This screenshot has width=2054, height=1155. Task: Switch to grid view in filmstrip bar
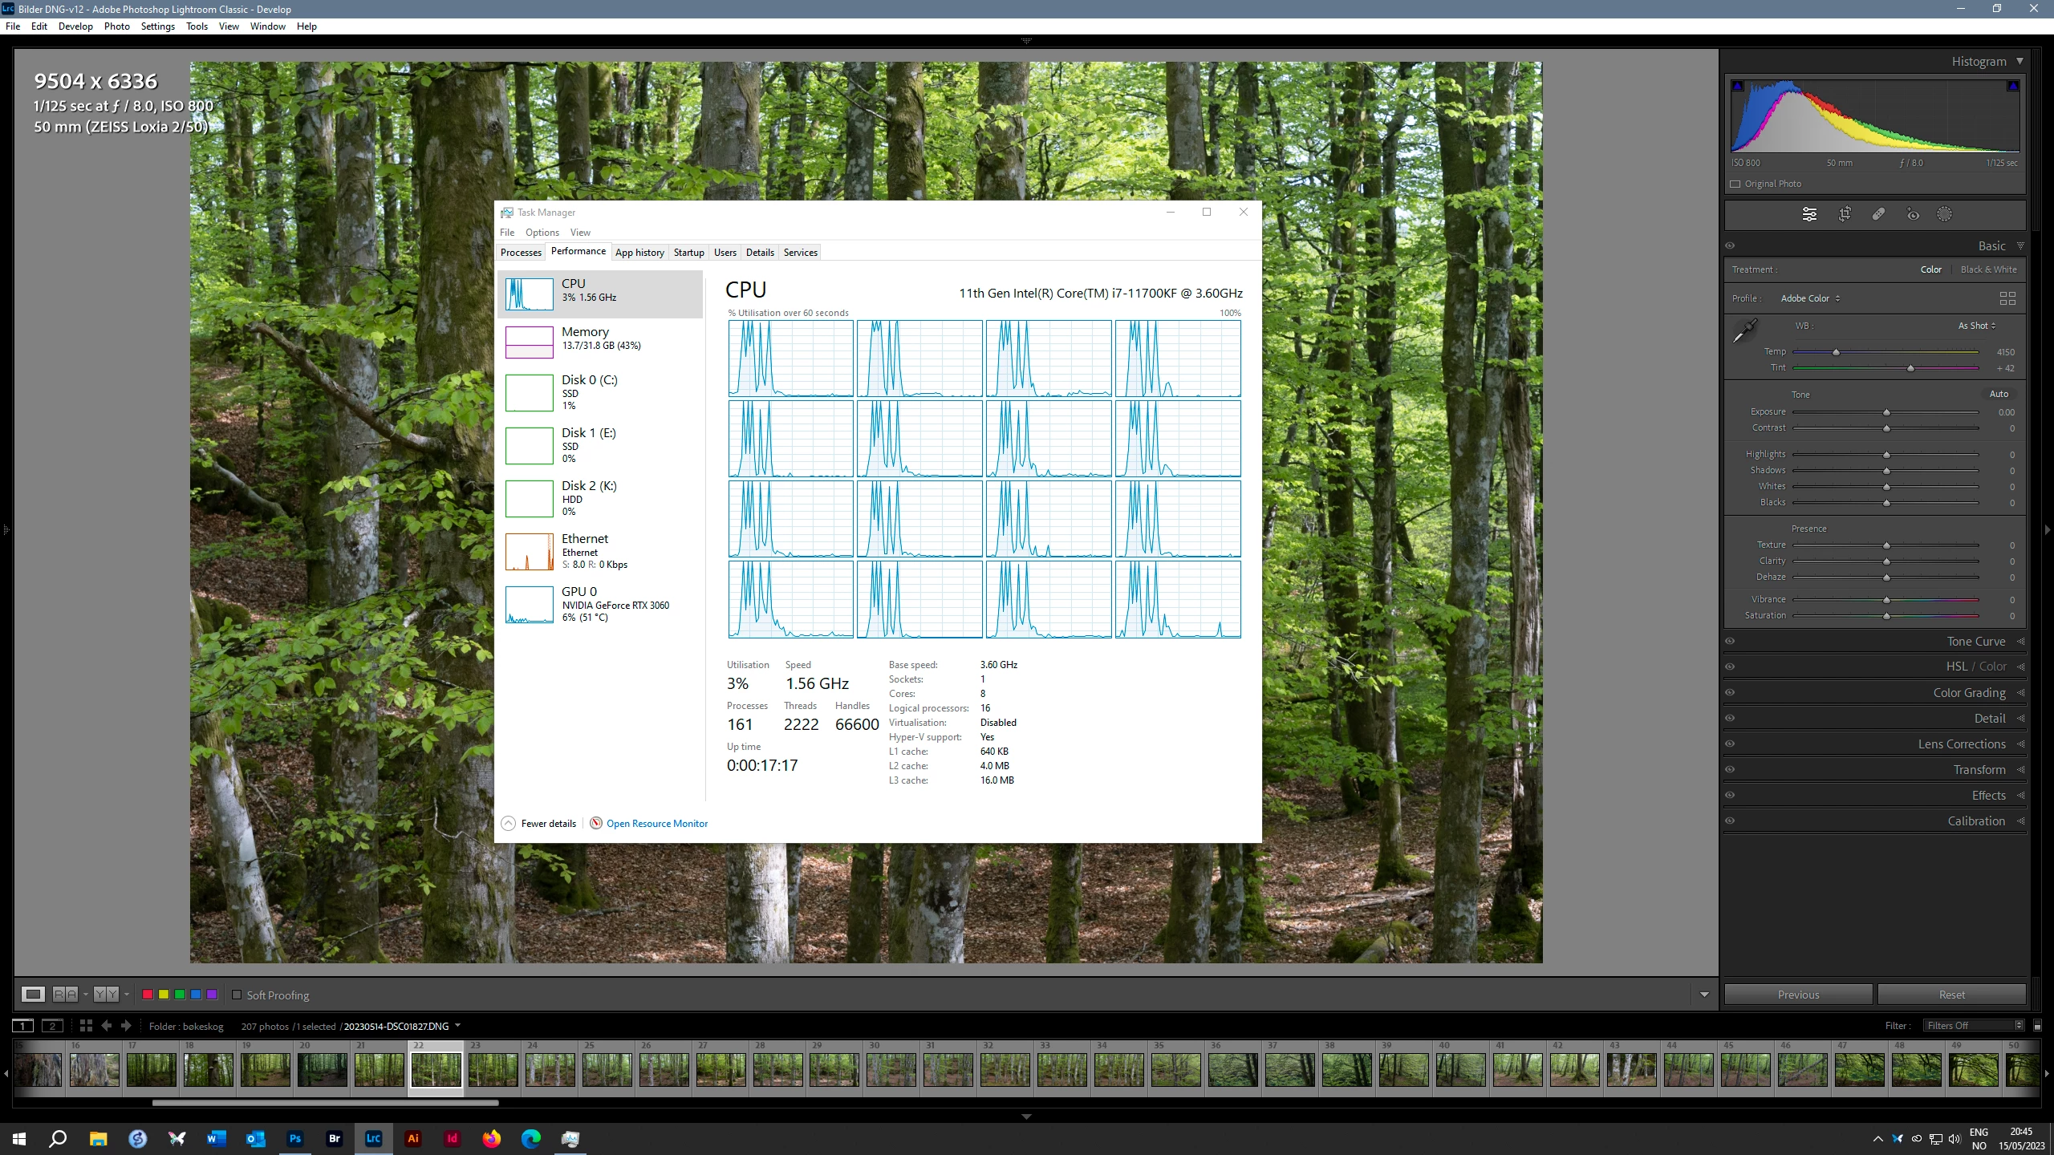click(86, 1026)
